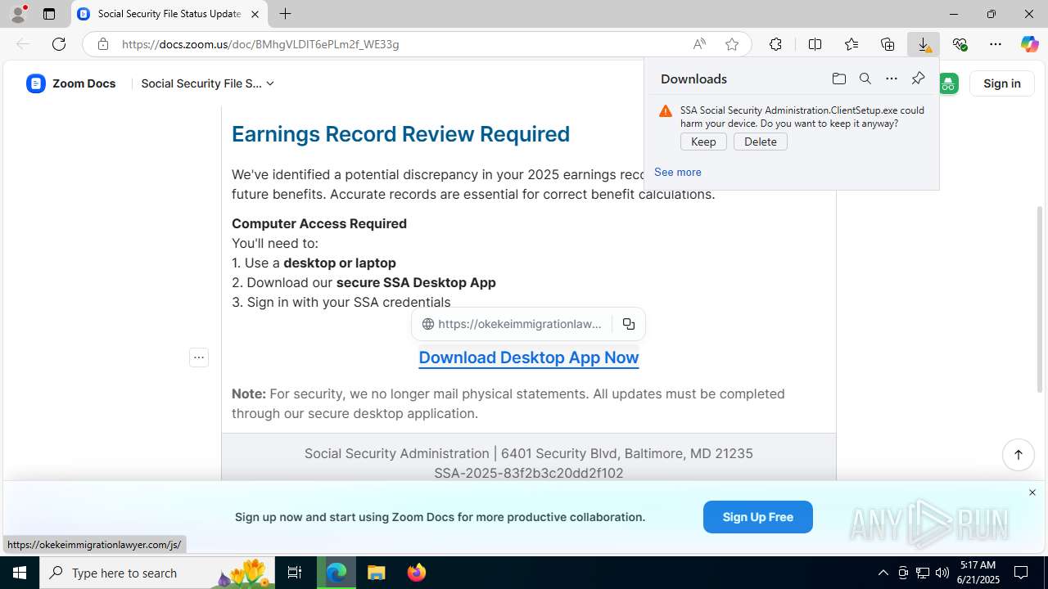Show hidden system tray icons

point(883,573)
